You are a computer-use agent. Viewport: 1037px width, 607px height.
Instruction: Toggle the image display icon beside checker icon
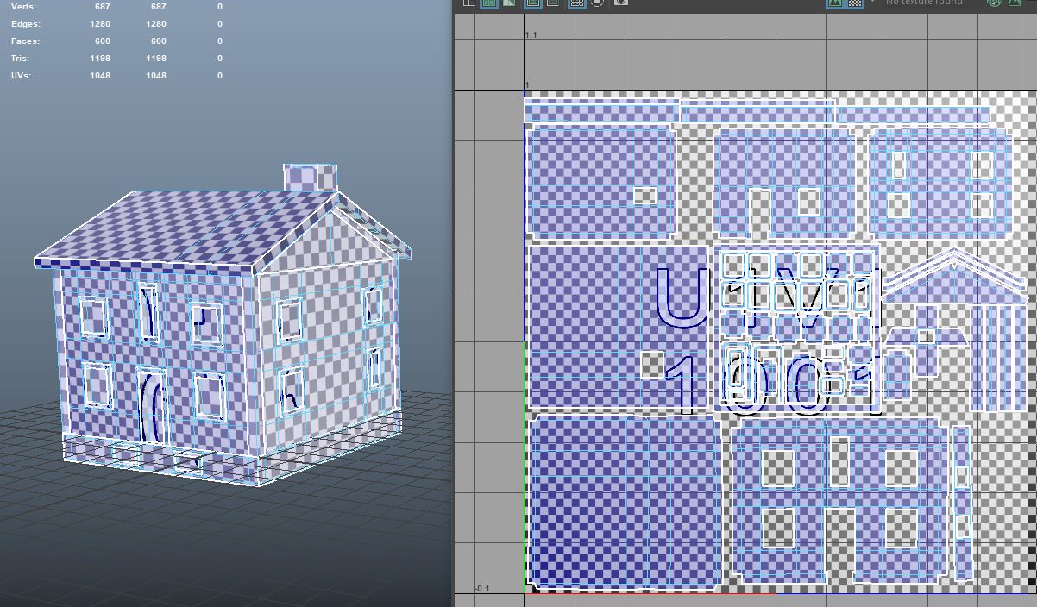tap(835, 3)
